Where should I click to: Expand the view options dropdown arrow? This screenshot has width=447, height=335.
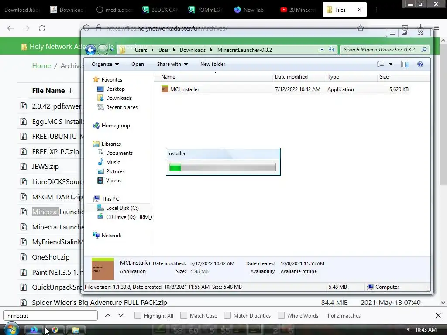tap(391, 64)
